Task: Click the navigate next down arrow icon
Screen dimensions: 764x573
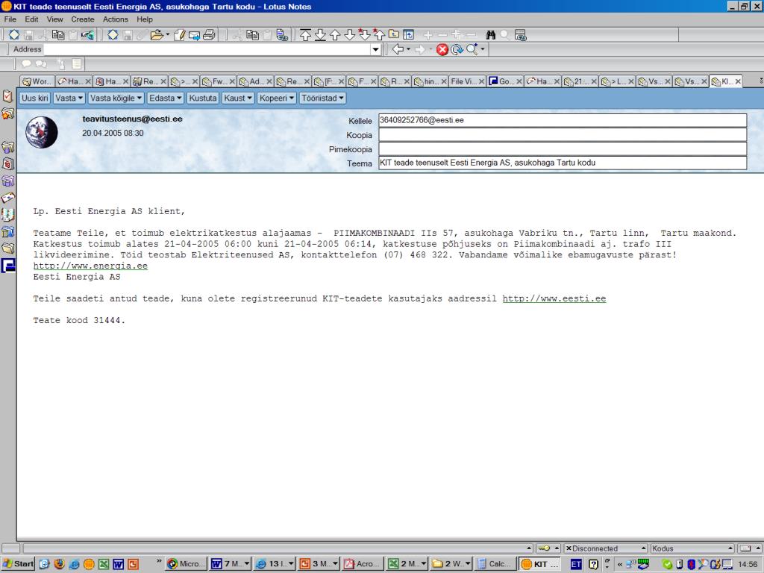Action: pyautogui.click(x=349, y=34)
